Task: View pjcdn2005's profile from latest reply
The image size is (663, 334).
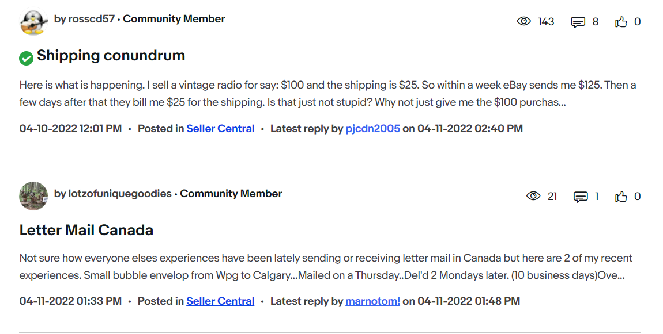Action: click(372, 129)
